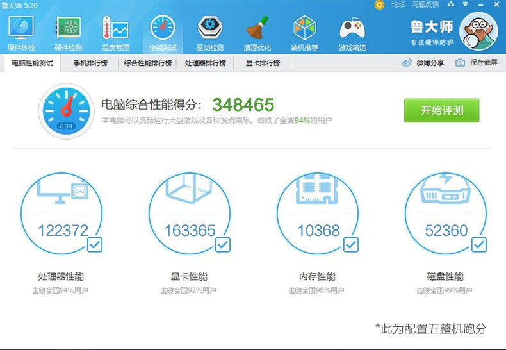Uncheck the 内存性能 test checkbox
The image size is (506, 350).
tap(351, 244)
